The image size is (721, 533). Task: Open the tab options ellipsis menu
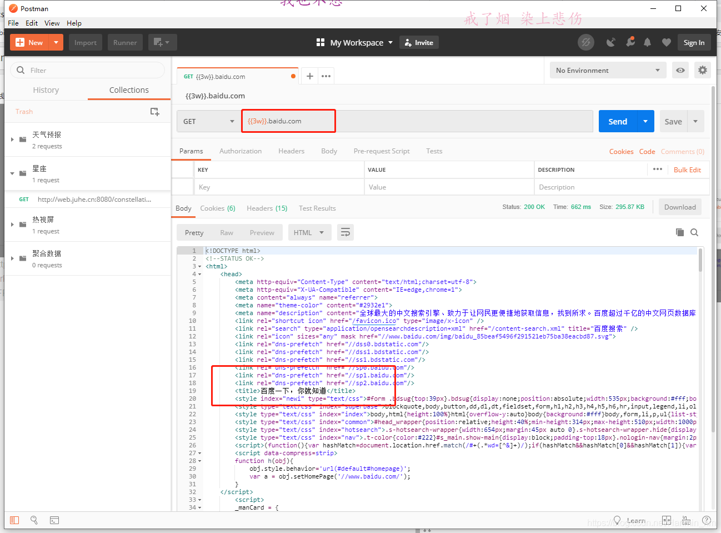point(326,76)
